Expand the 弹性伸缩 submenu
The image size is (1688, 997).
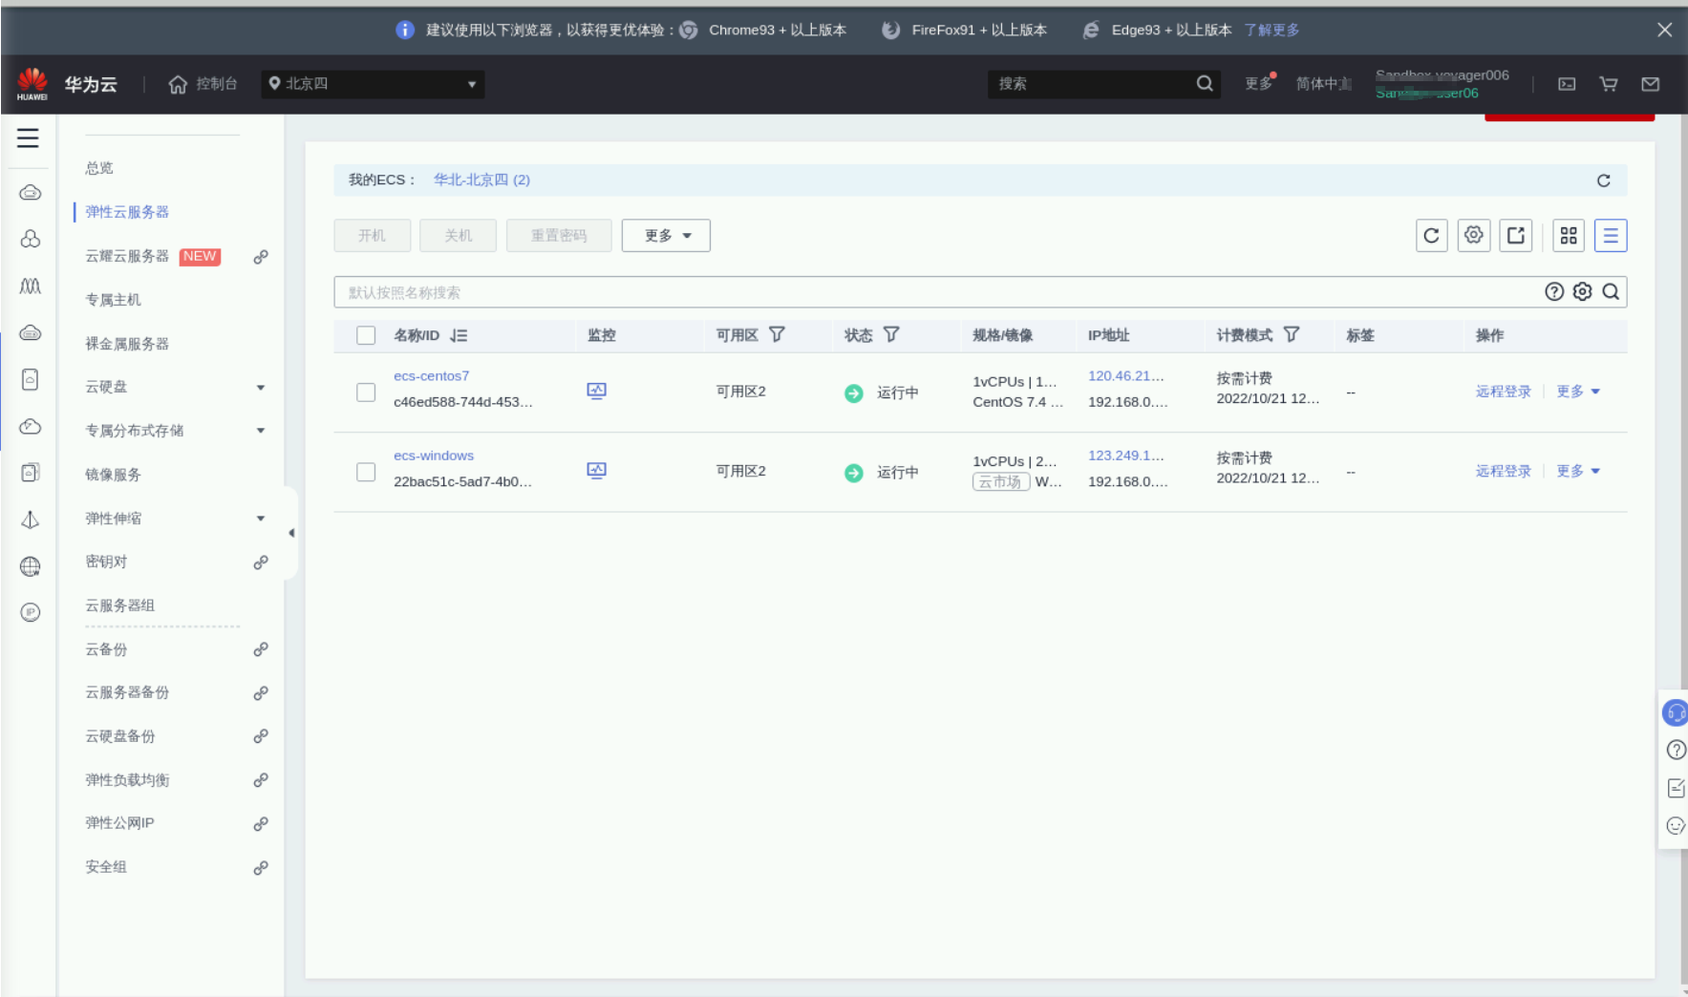coord(261,519)
